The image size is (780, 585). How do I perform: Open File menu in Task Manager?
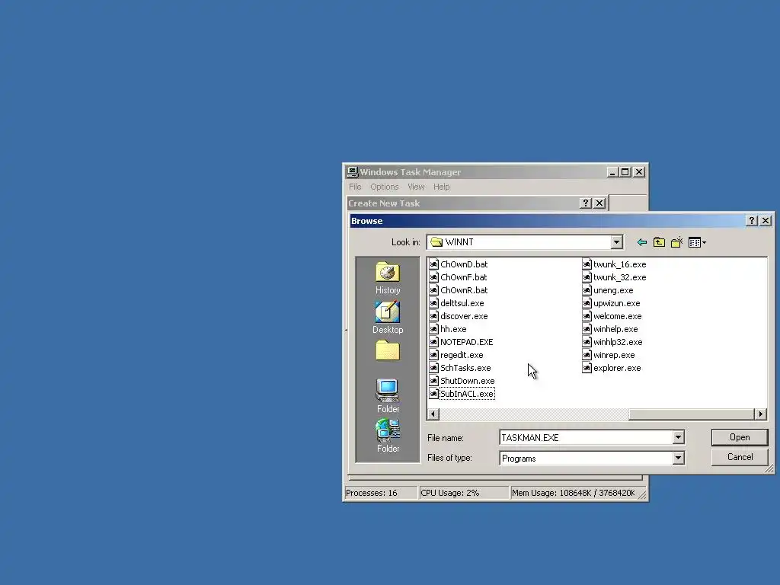pyautogui.click(x=355, y=187)
